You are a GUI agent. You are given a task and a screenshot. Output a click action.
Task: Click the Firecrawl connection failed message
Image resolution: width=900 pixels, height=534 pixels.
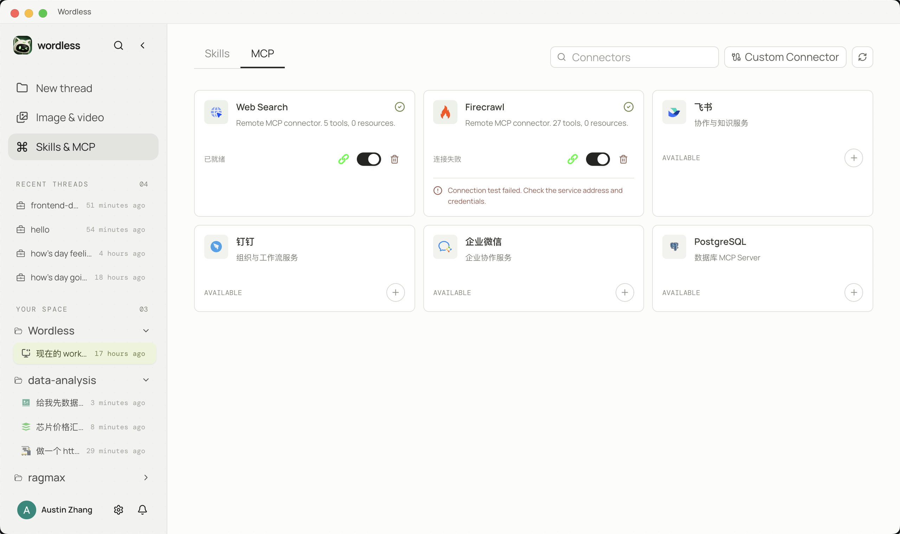pos(535,196)
